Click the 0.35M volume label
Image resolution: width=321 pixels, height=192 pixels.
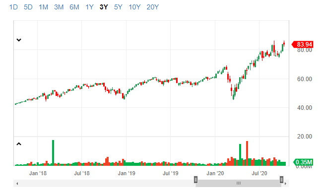(304, 162)
